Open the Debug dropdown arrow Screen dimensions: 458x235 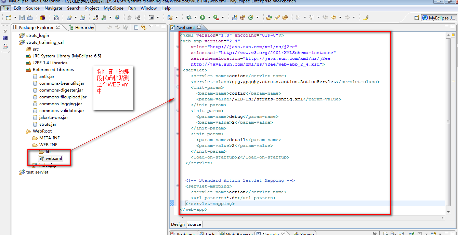pos(195,17)
